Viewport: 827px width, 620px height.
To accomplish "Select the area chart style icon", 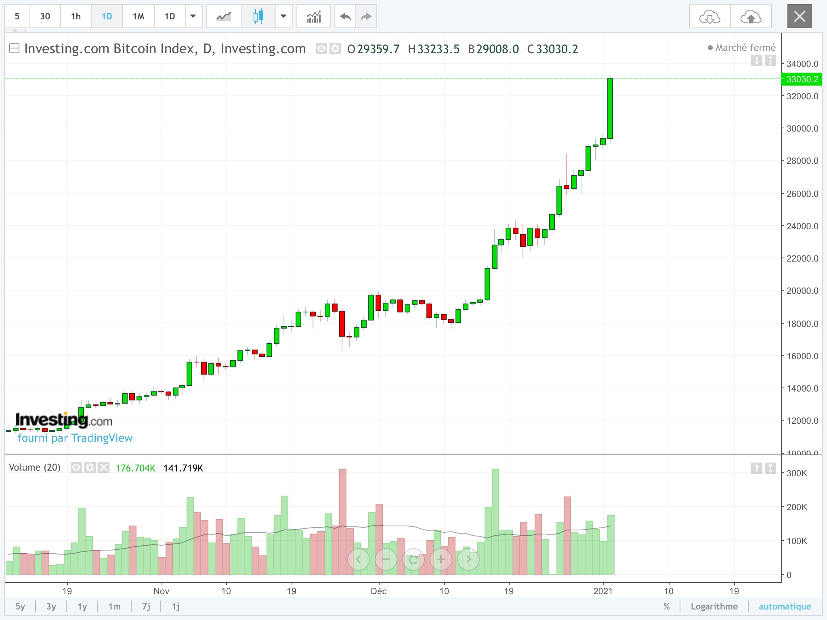I will tap(223, 17).
